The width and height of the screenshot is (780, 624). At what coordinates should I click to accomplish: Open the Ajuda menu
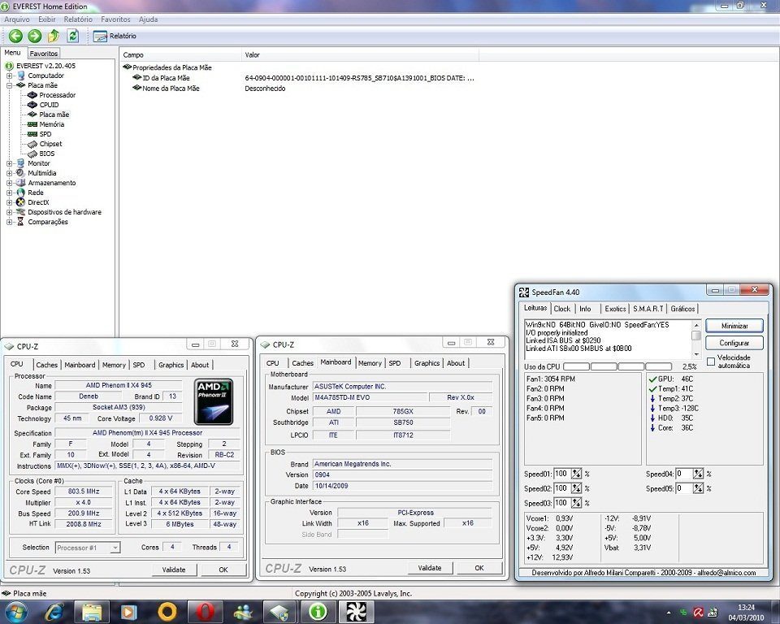148,19
